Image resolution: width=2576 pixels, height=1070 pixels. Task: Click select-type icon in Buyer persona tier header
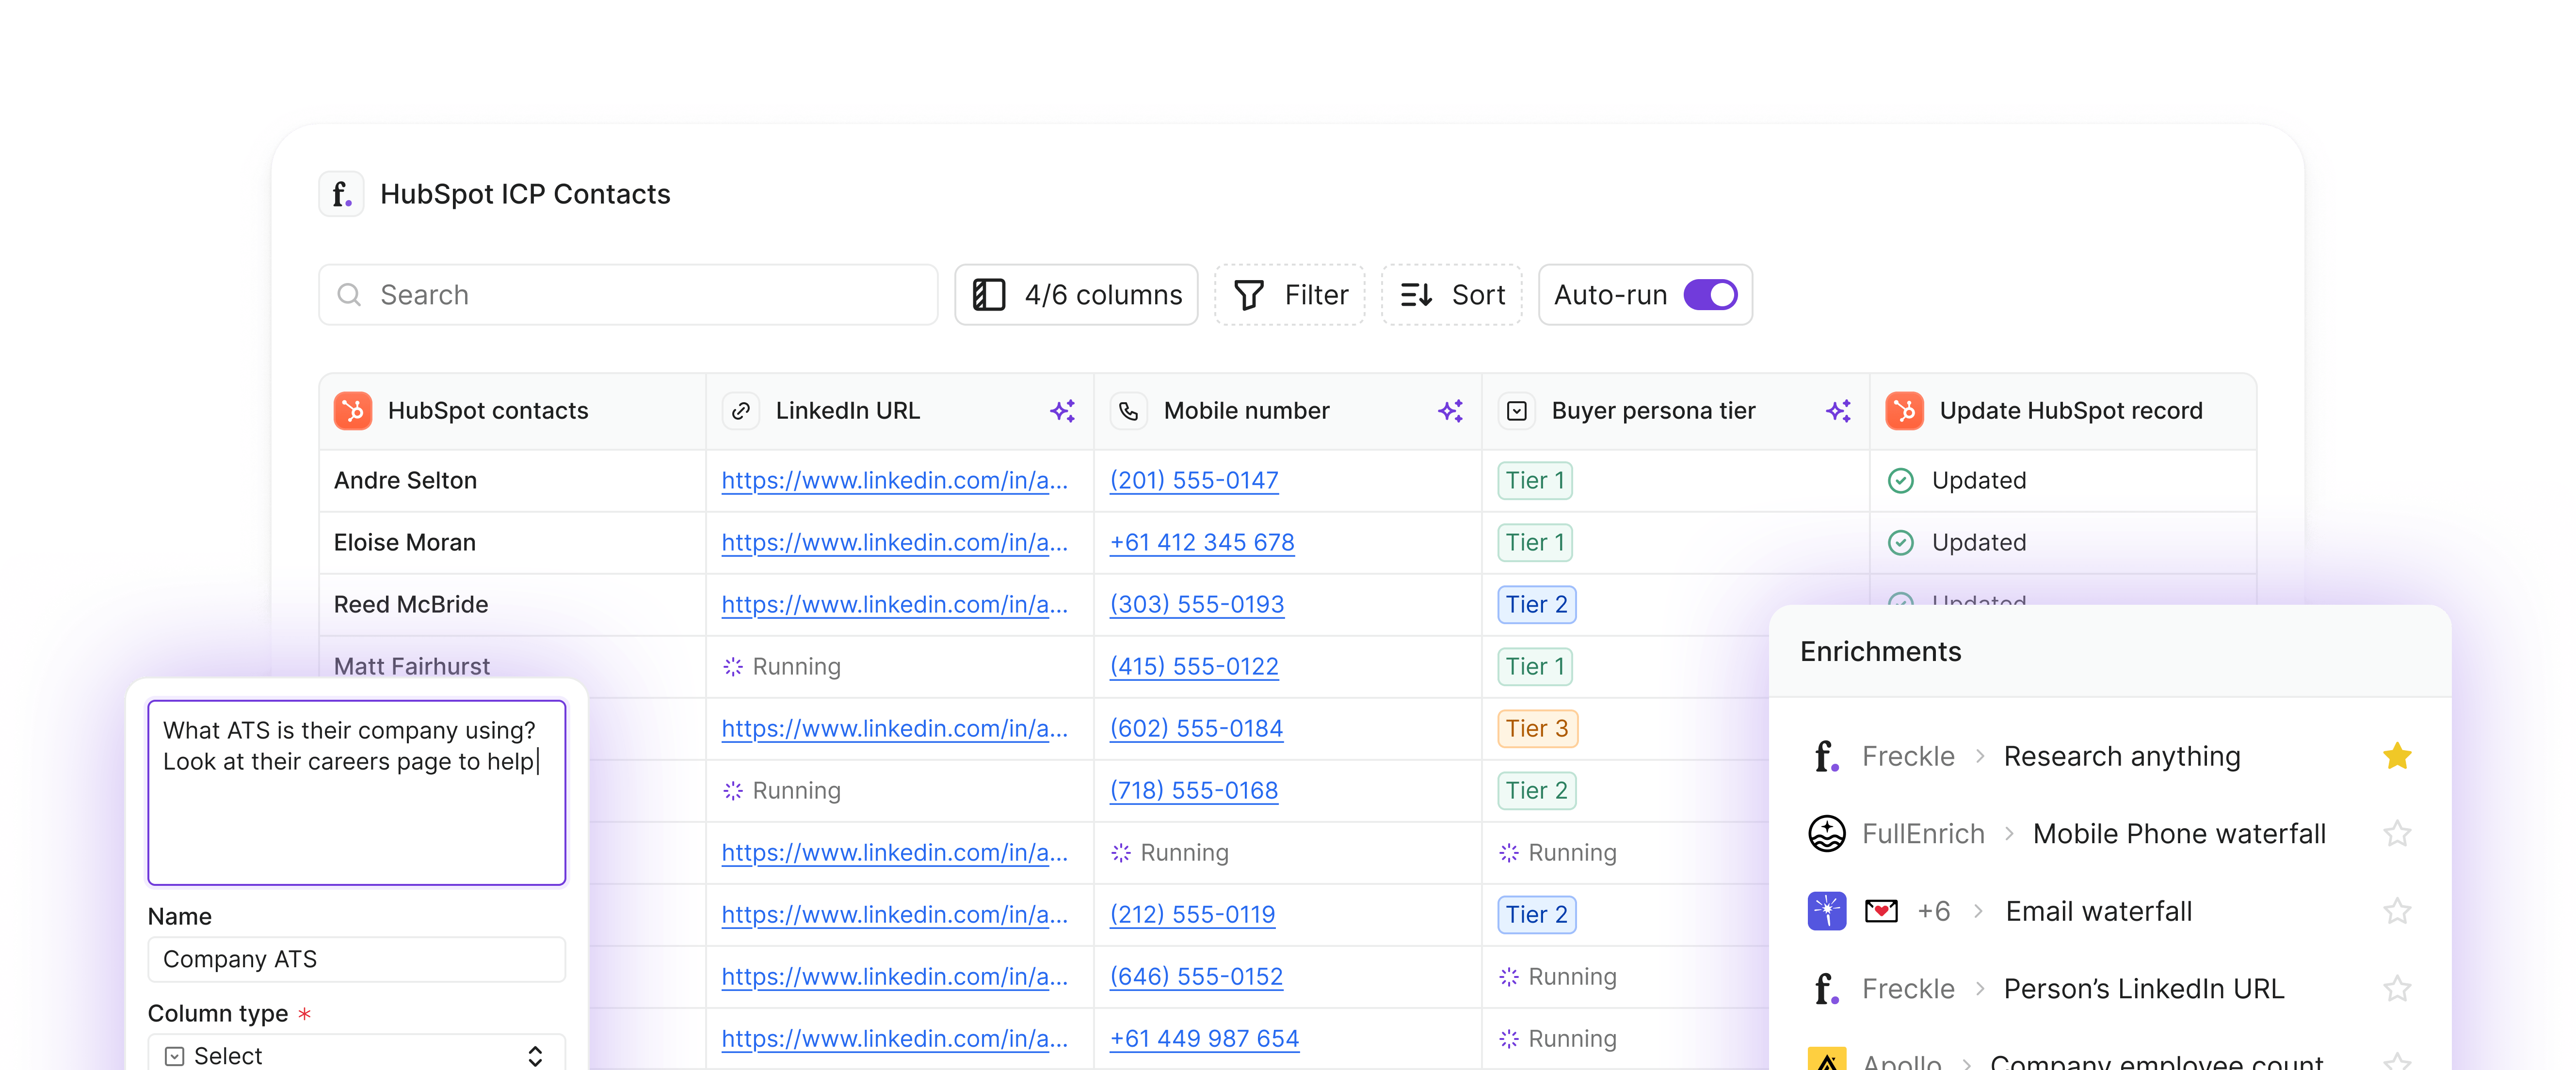point(1517,410)
